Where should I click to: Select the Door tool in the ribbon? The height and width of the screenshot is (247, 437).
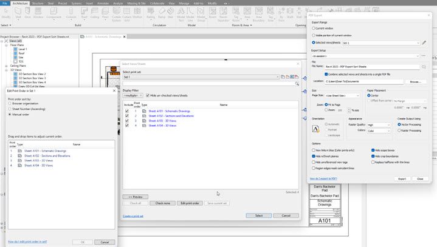[27, 13]
